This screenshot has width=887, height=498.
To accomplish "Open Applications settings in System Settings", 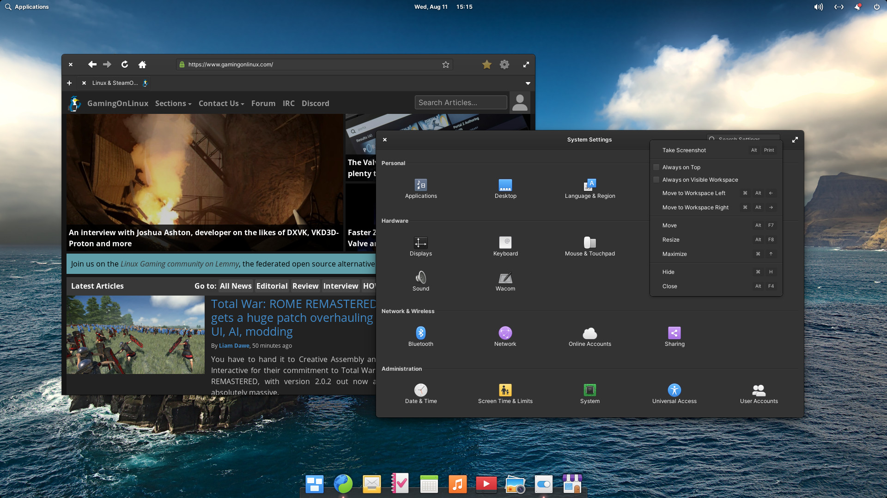I will 420,189.
